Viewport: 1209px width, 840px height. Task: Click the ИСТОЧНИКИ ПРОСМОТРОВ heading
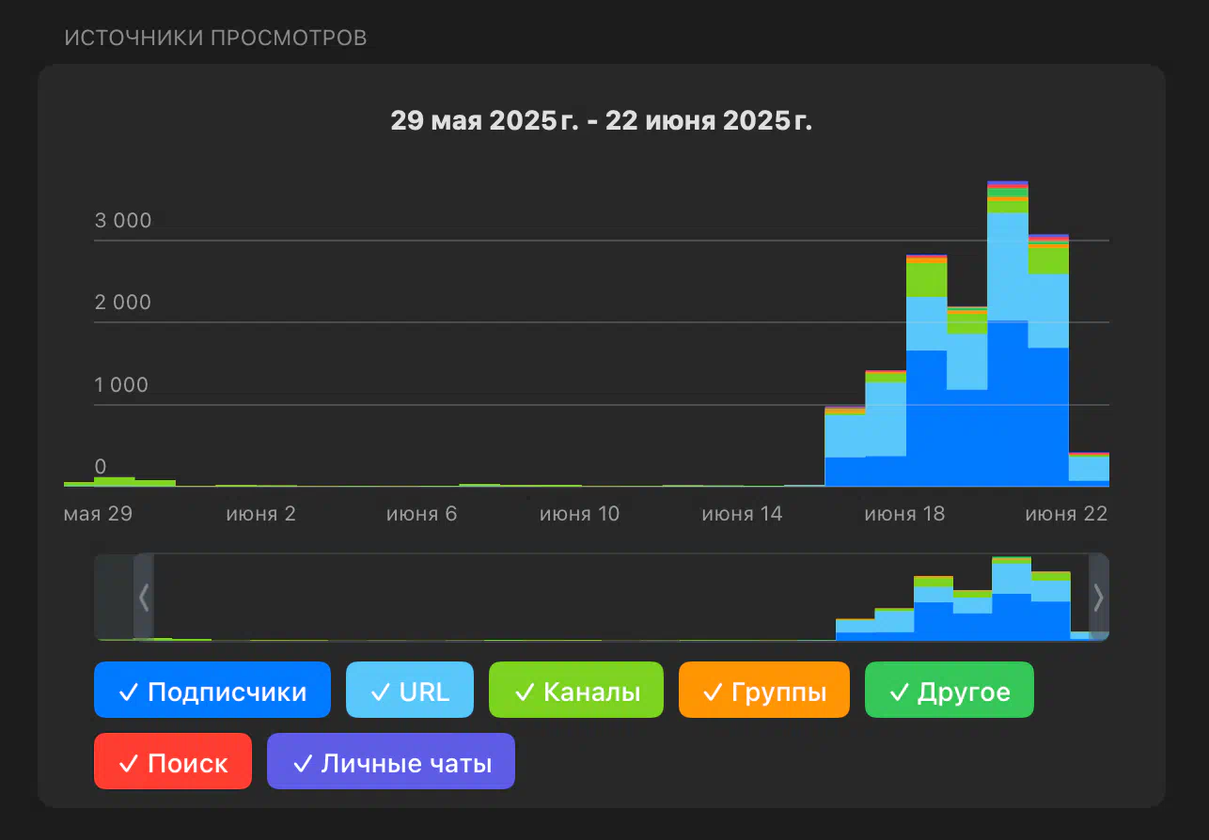click(x=215, y=39)
